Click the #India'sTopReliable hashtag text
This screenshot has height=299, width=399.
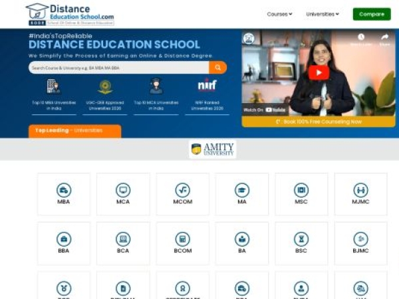(61, 36)
